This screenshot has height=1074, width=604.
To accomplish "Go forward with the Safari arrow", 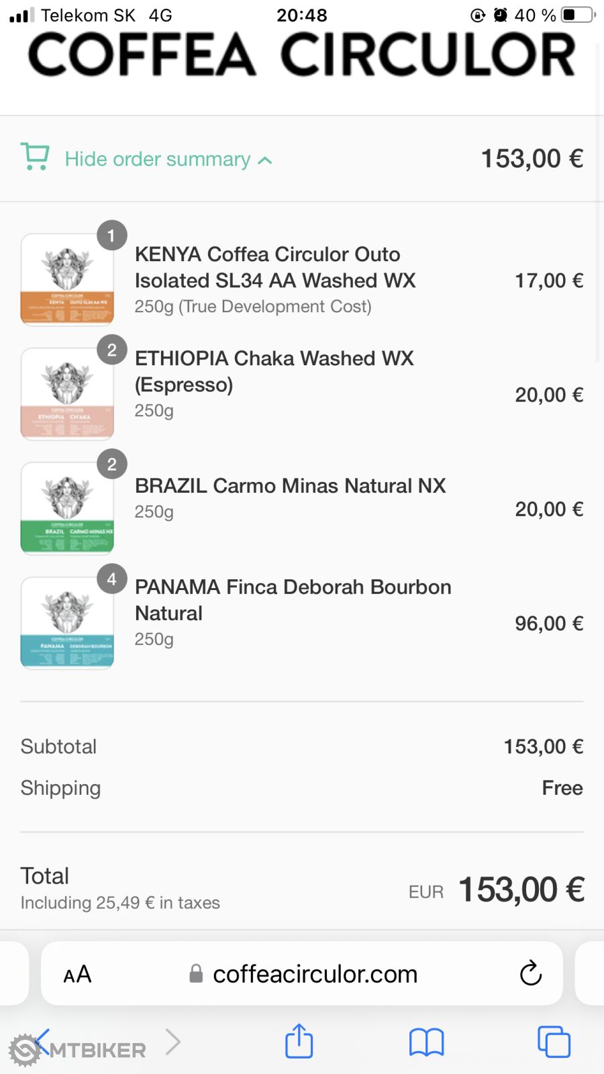I will click(173, 1041).
